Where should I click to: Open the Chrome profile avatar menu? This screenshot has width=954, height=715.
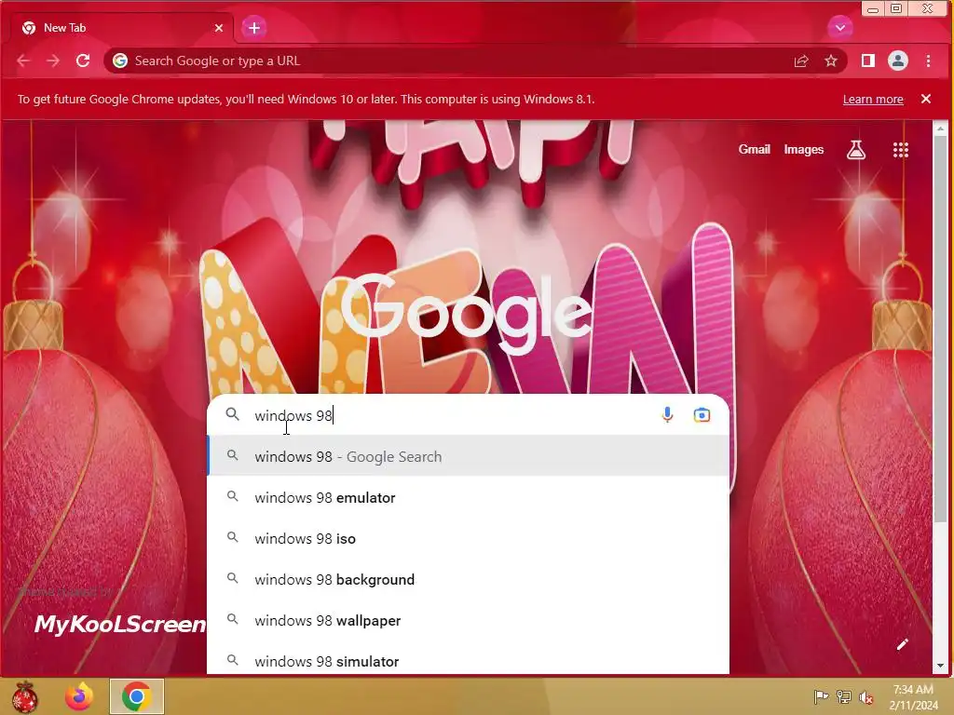[898, 61]
